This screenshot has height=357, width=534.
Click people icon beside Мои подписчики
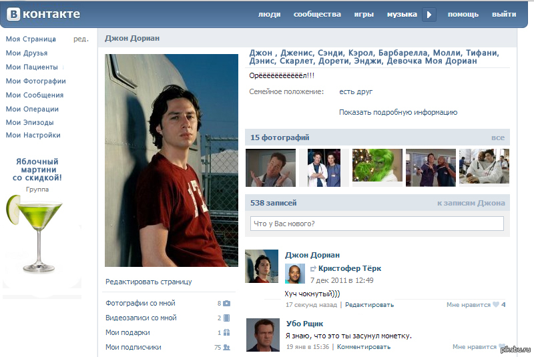(227, 347)
